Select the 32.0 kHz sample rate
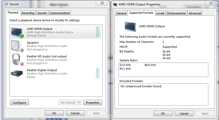219x120 pixels. pos(125,65)
